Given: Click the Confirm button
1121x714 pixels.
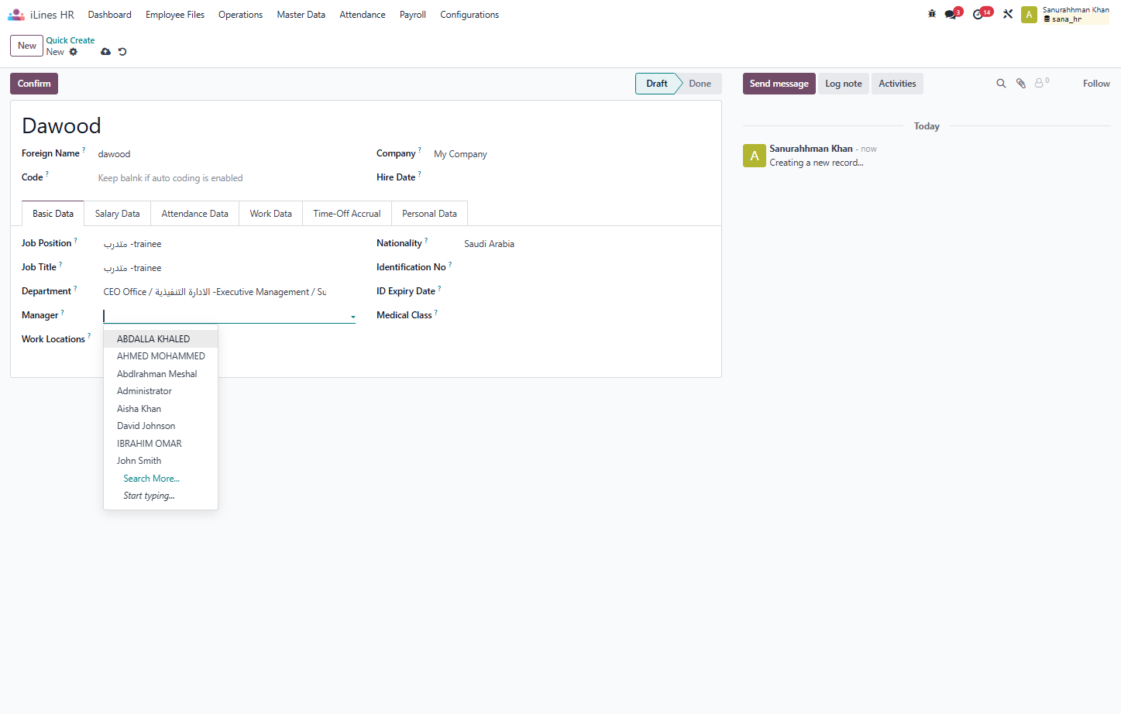Looking at the screenshot, I should pyautogui.click(x=34, y=84).
